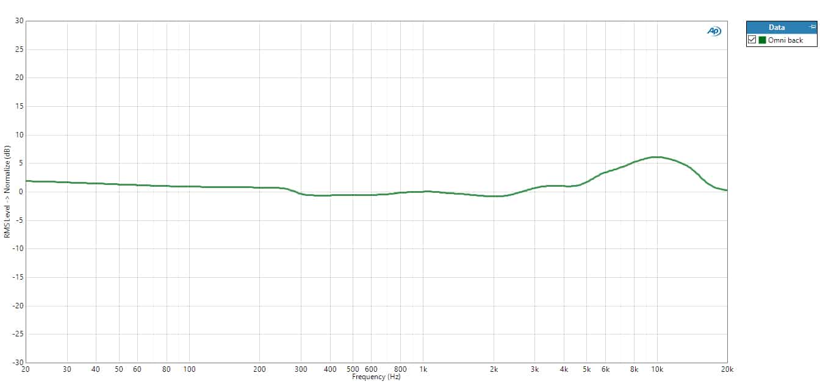
Task: Click the green Omni back color swatch
Action: point(762,40)
